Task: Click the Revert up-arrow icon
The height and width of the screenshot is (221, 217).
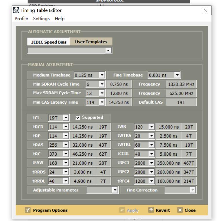Action: point(151,210)
